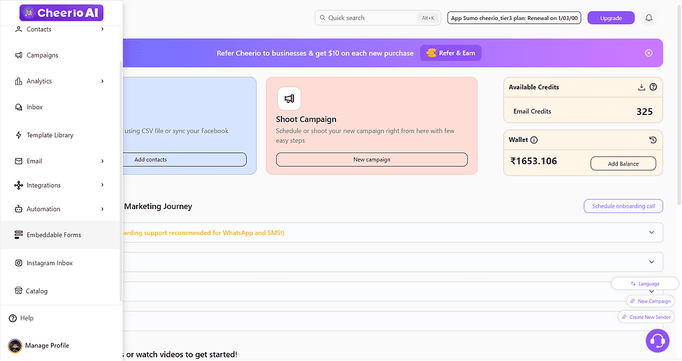Click the Upgrade button
The image size is (682, 361).
pyautogui.click(x=611, y=18)
